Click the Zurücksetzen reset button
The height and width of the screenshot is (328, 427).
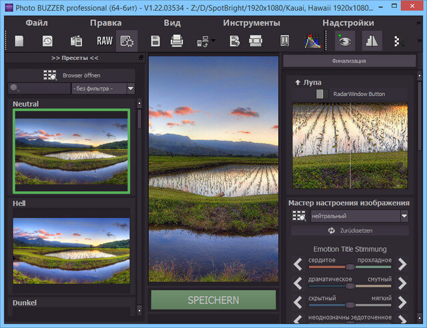351,231
